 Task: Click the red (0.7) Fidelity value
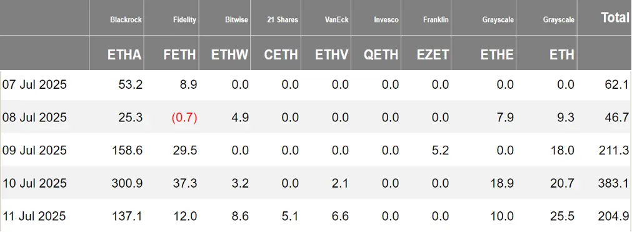pos(184,118)
